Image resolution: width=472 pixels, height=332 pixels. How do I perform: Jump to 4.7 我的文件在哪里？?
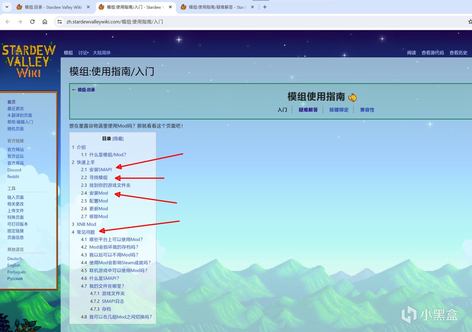click(x=103, y=286)
